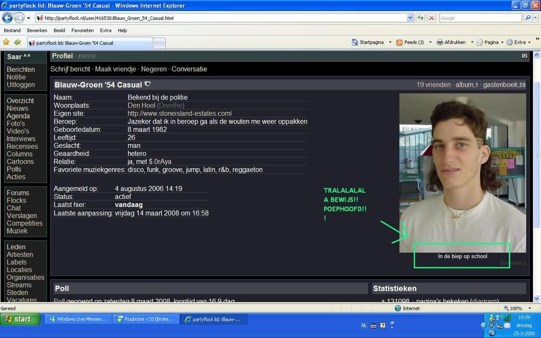
Task: Open Favorites Center star icon
Action: pyautogui.click(x=6, y=42)
